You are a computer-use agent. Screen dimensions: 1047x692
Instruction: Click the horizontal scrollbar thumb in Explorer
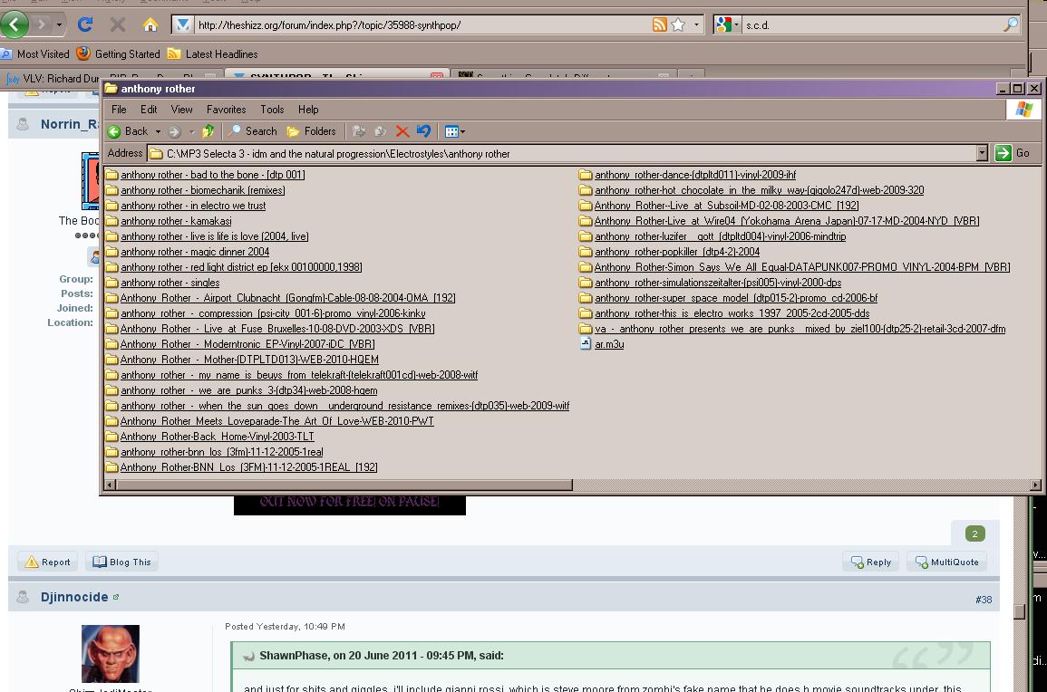pos(344,485)
